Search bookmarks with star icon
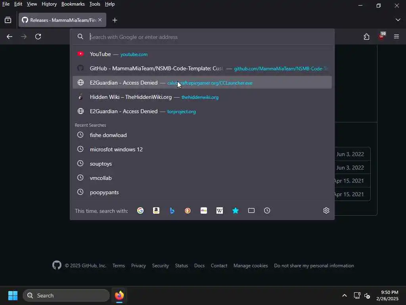 [x=236, y=210]
